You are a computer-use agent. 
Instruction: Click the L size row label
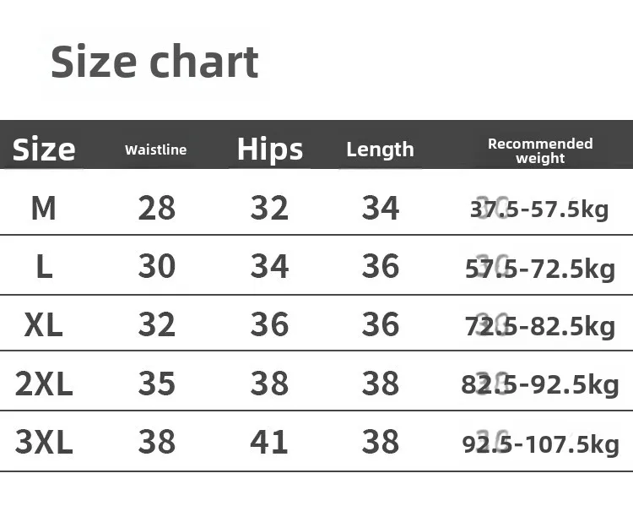tap(44, 267)
